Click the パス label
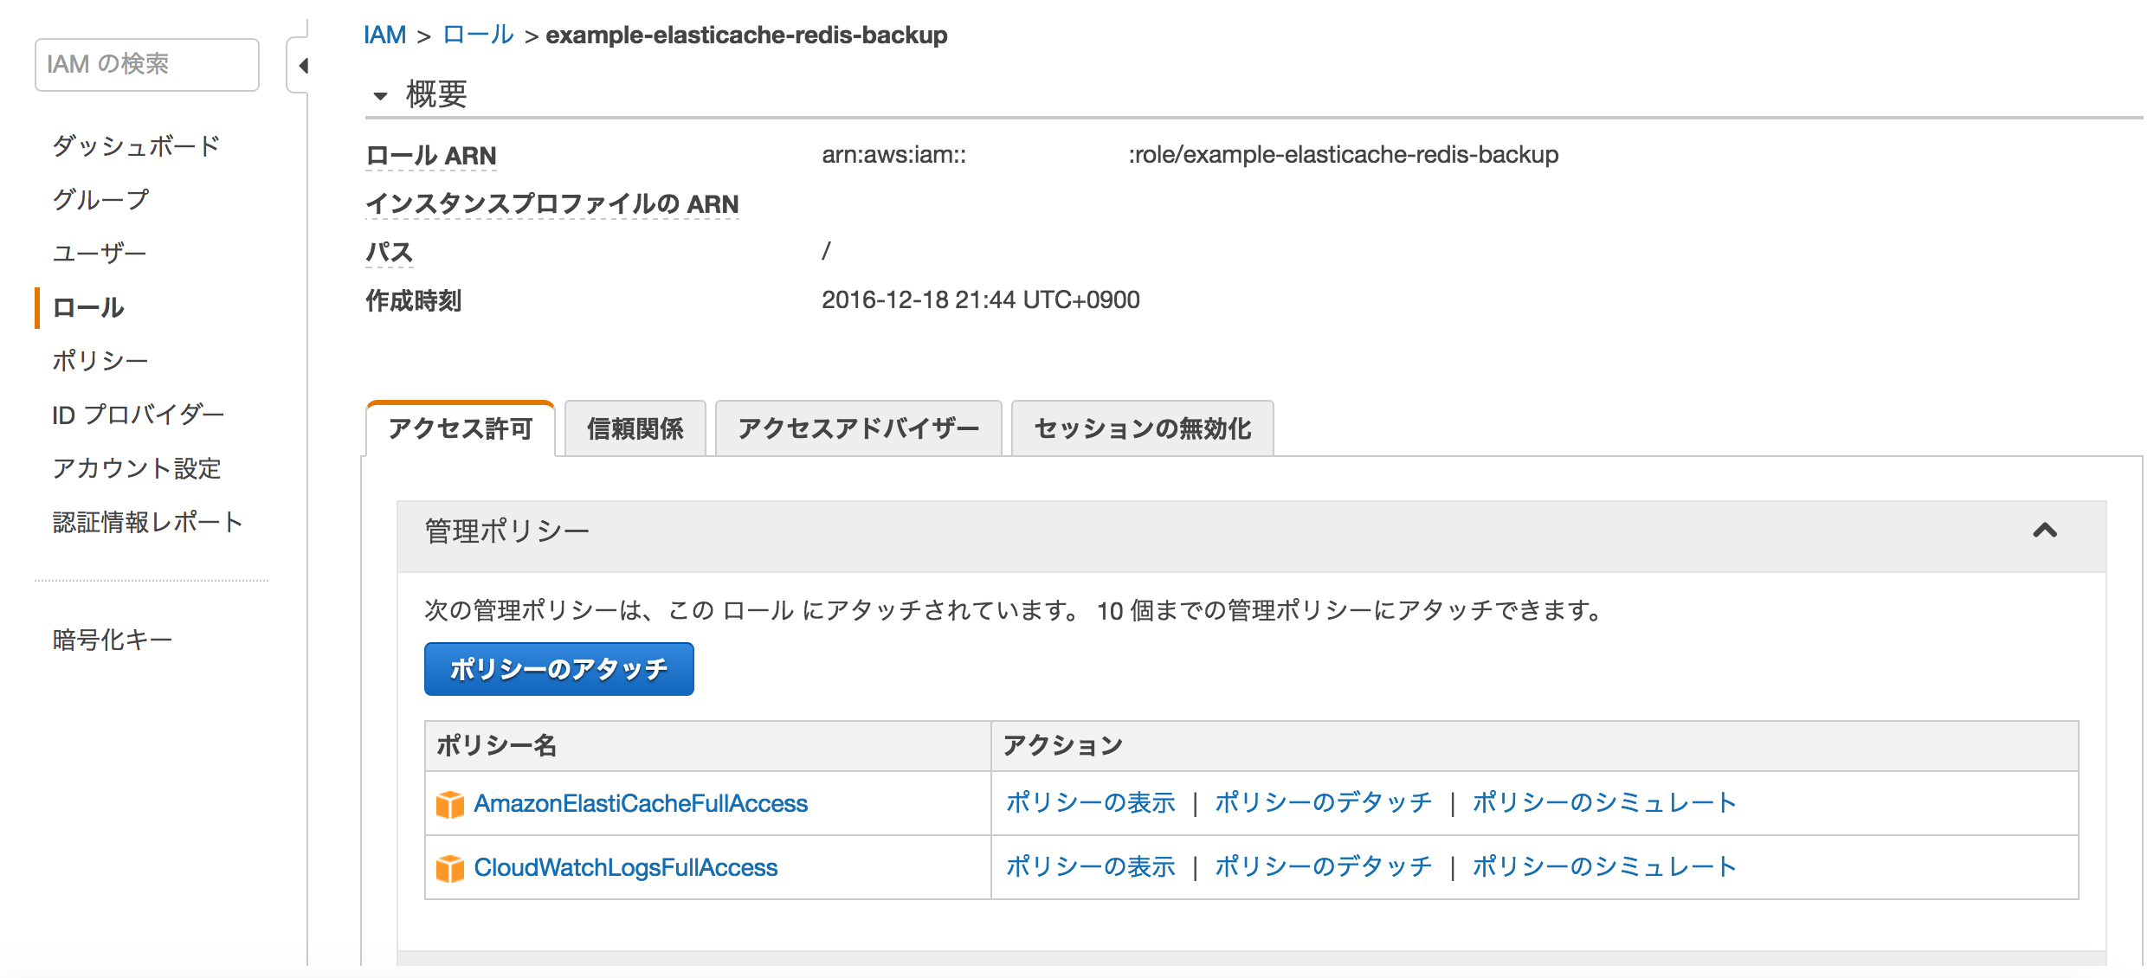 [x=390, y=253]
